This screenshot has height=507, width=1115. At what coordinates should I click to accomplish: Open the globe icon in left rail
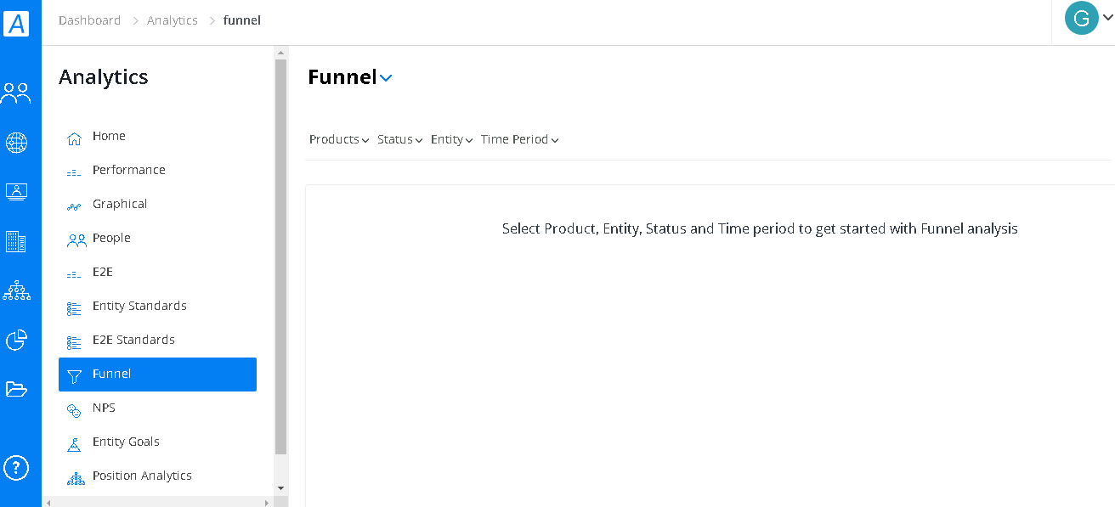16,143
